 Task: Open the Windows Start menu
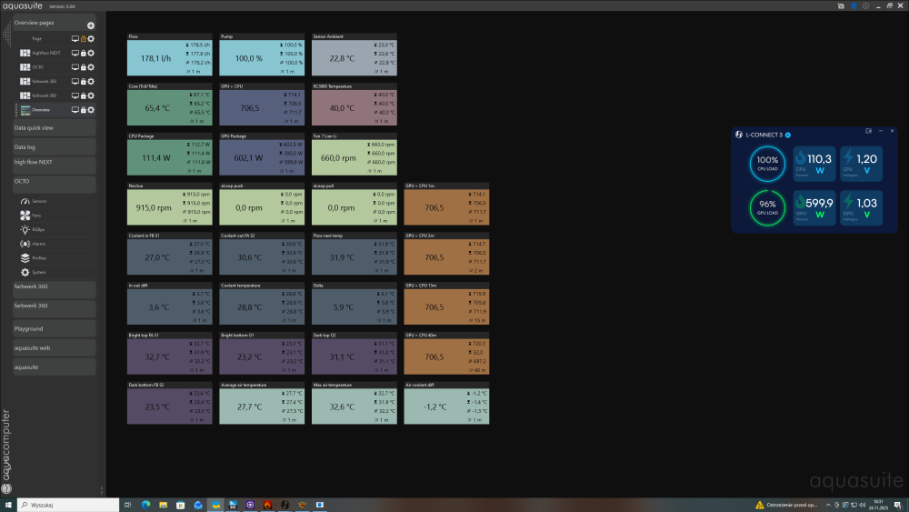pyautogui.click(x=8, y=505)
